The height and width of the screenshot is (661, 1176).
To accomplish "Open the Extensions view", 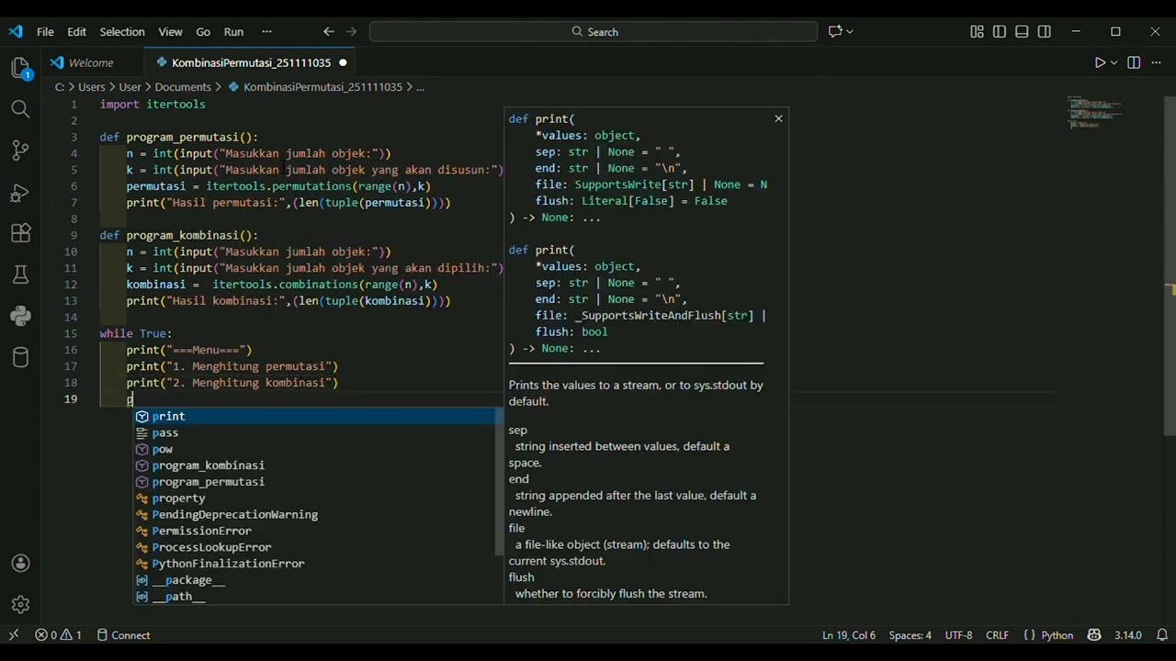I will (x=20, y=234).
